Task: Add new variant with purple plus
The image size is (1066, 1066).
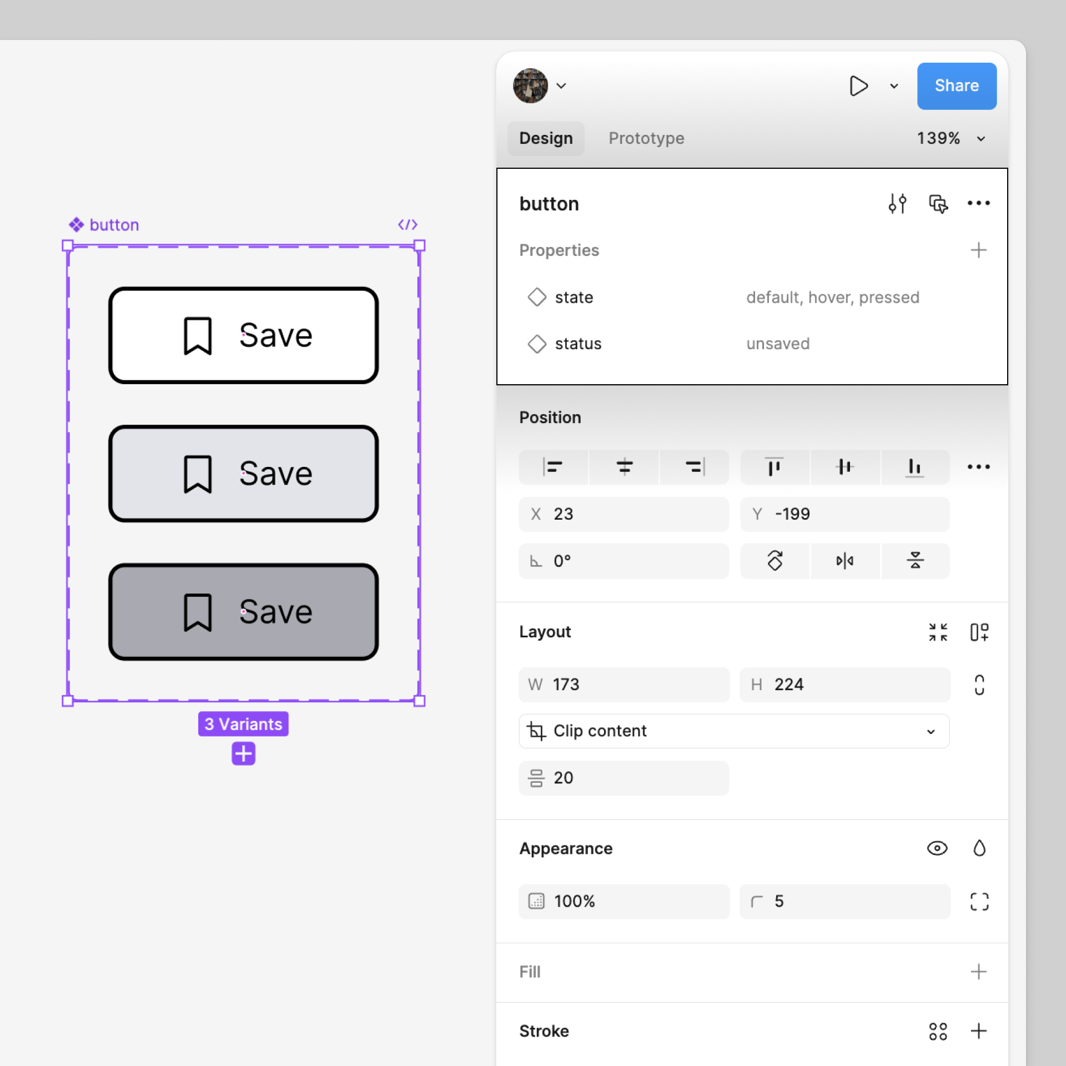Action: click(x=243, y=753)
